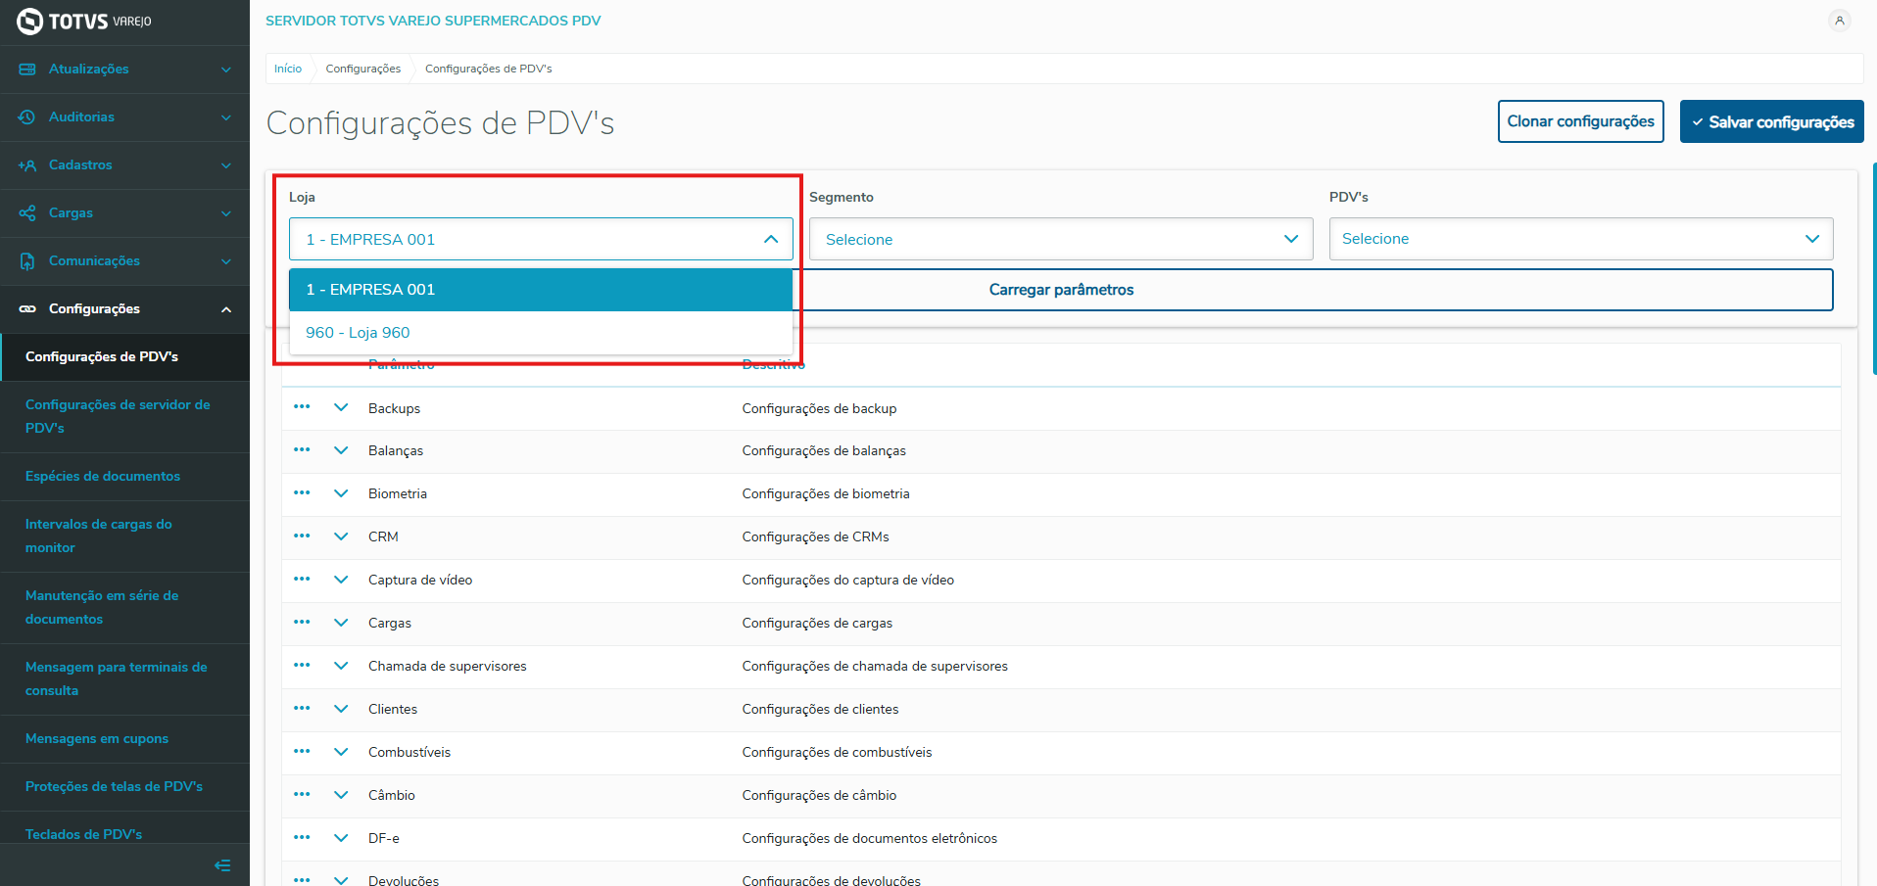Open Configurações de servidor de PDV's
This screenshot has height=886, width=1877.
[125, 417]
